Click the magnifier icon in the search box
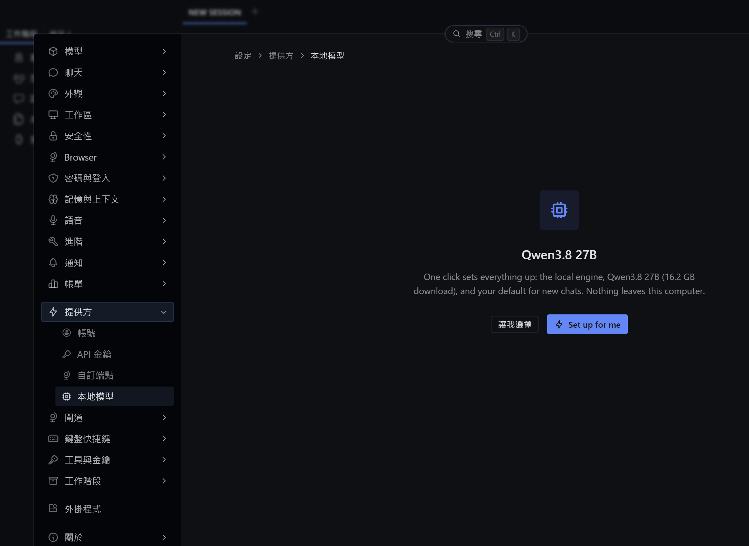This screenshot has height=546, width=749. [457, 34]
